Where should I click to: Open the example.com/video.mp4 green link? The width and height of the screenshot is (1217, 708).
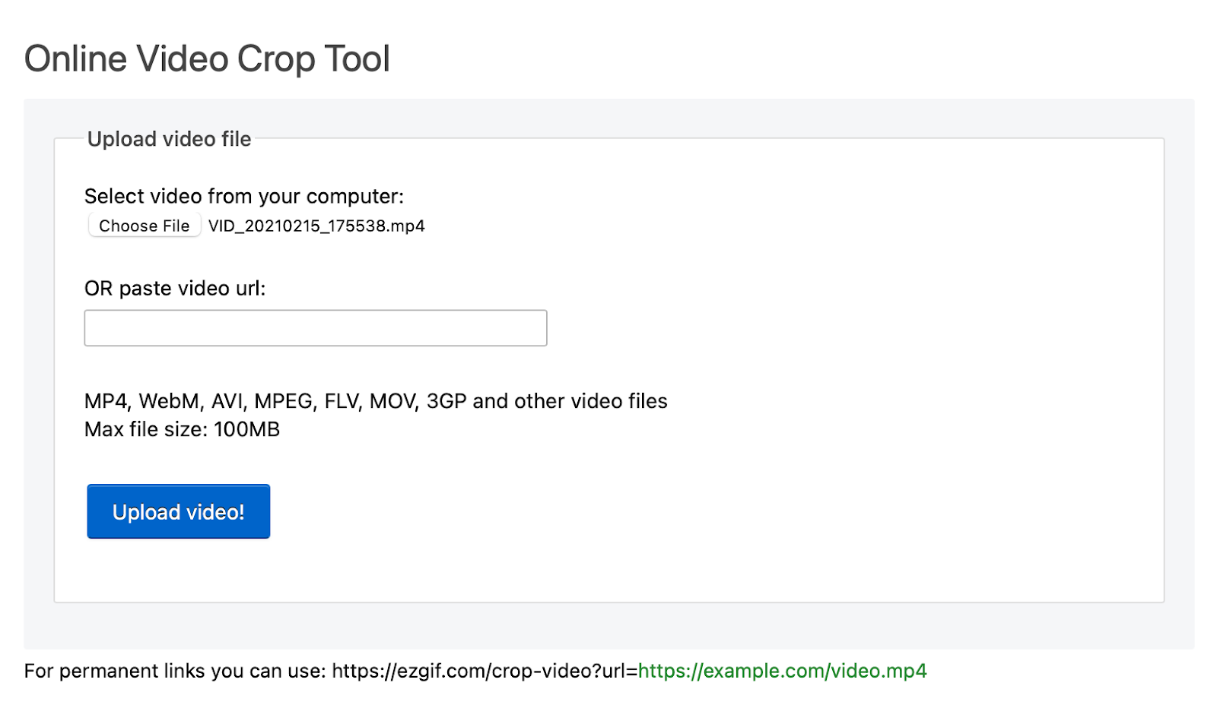782,671
